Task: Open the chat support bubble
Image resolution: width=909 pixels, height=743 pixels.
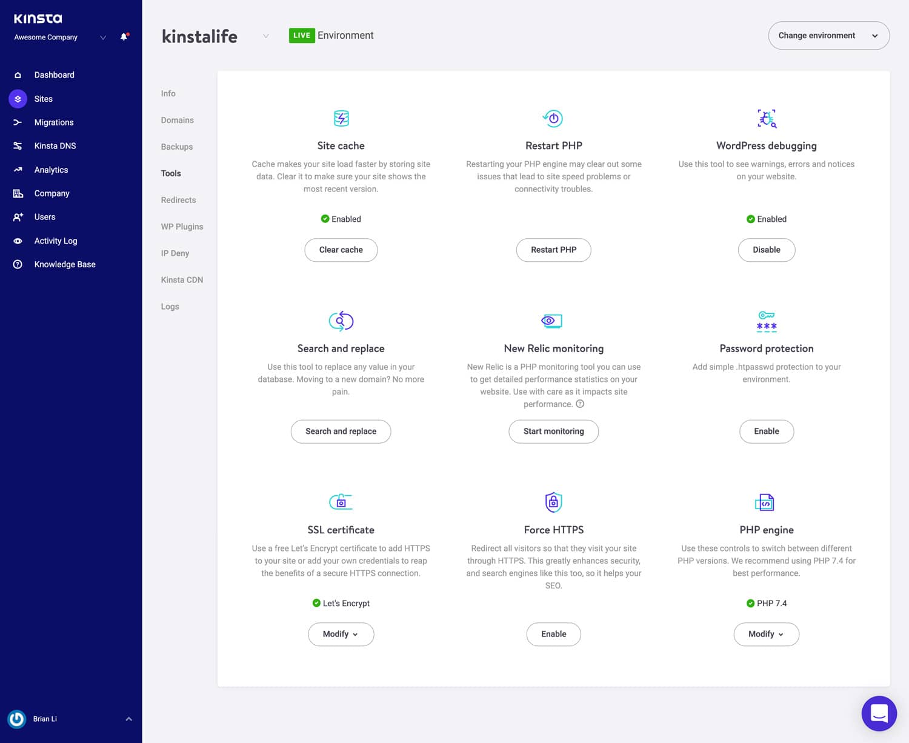Action: [879, 713]
